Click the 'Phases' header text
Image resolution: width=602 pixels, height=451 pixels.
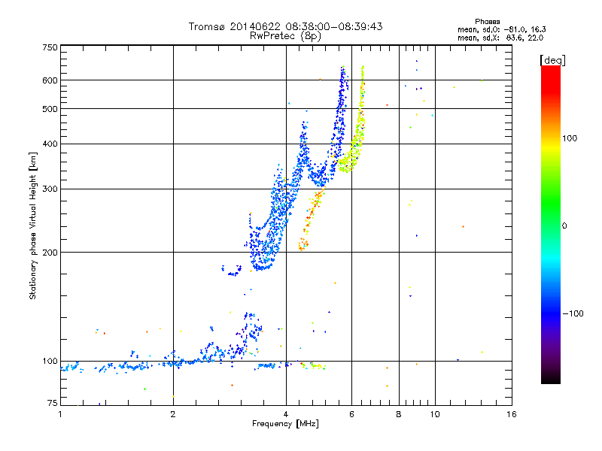487,22
